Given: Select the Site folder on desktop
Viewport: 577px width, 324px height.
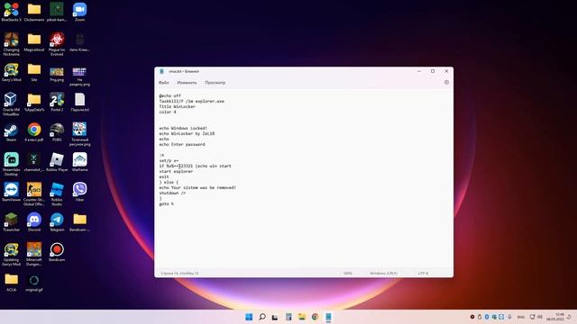Looking at the screenshot, I should point(34,72).
